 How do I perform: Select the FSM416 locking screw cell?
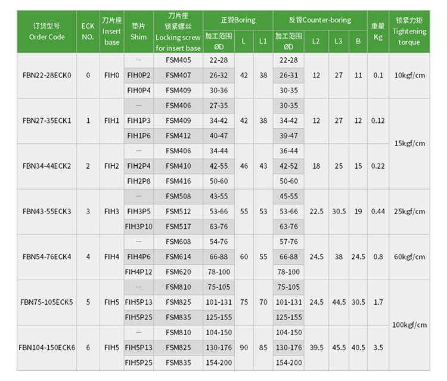point(178,181)
